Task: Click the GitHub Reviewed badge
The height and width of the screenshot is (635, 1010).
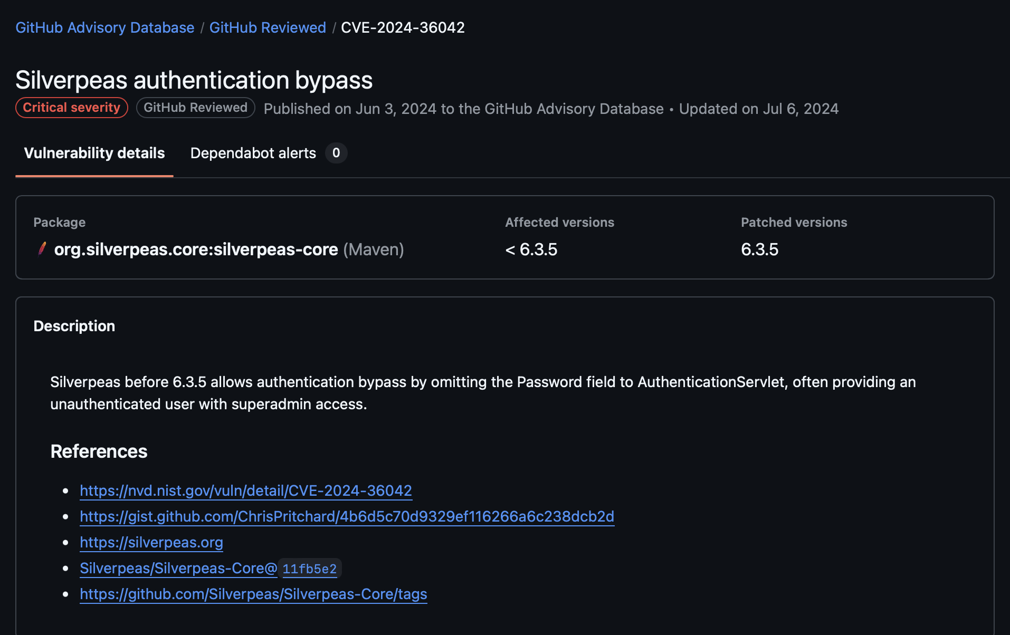Action: pos(195,108)
